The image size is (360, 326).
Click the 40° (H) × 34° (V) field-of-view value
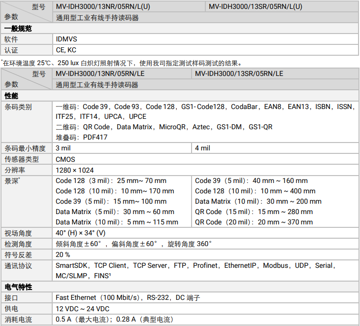coord(80,233)
